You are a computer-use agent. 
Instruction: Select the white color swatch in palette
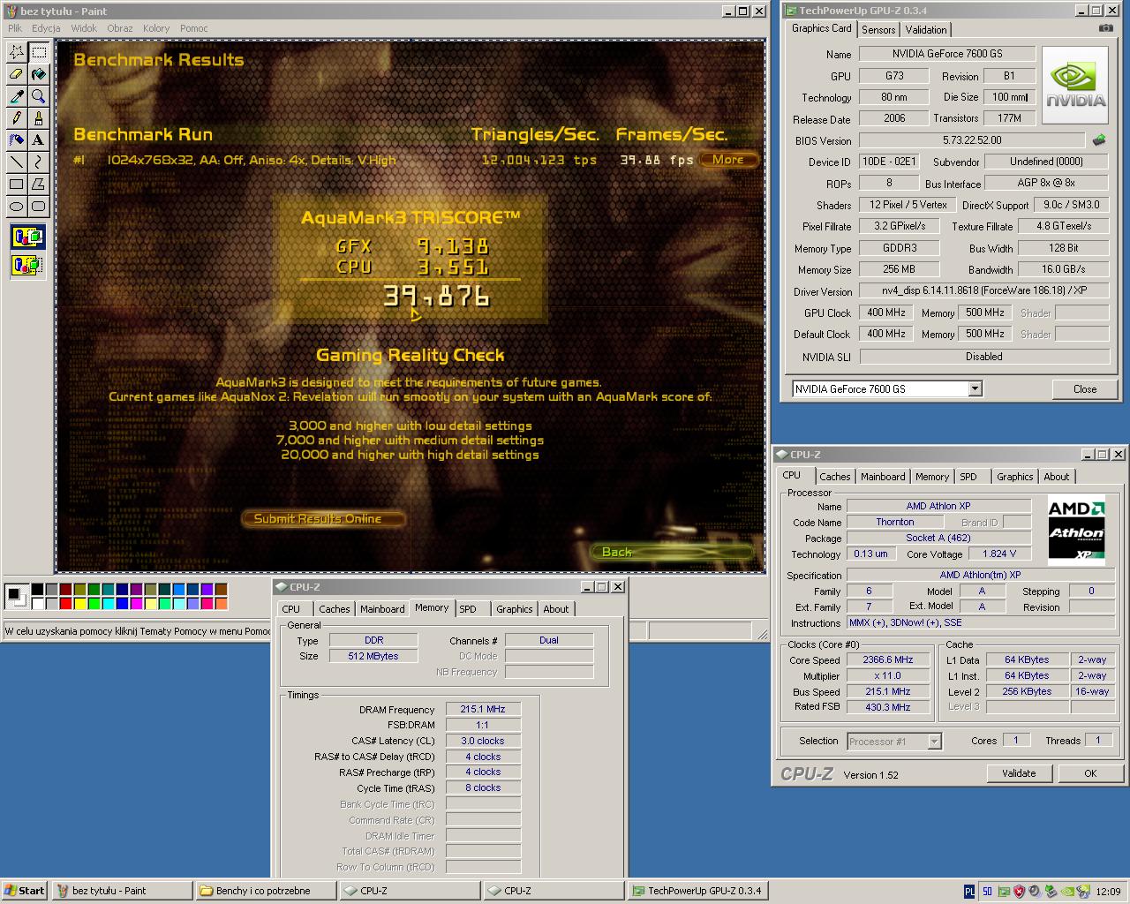click(x=38, y=604)
